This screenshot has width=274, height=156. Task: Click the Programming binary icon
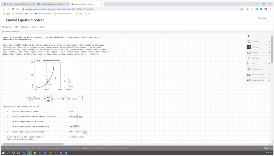coord(249,69)
